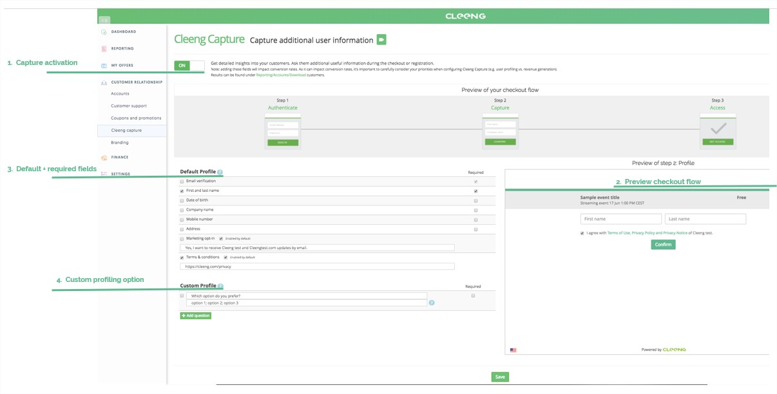The height and width of the screenshot is (394, 777).
Task: Open Reporting in the sidebar menu
Action: (122, 48)
